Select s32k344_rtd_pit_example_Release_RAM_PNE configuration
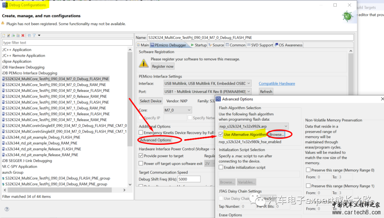The height and width of the screenshot is (218, 384). point(40,155)
